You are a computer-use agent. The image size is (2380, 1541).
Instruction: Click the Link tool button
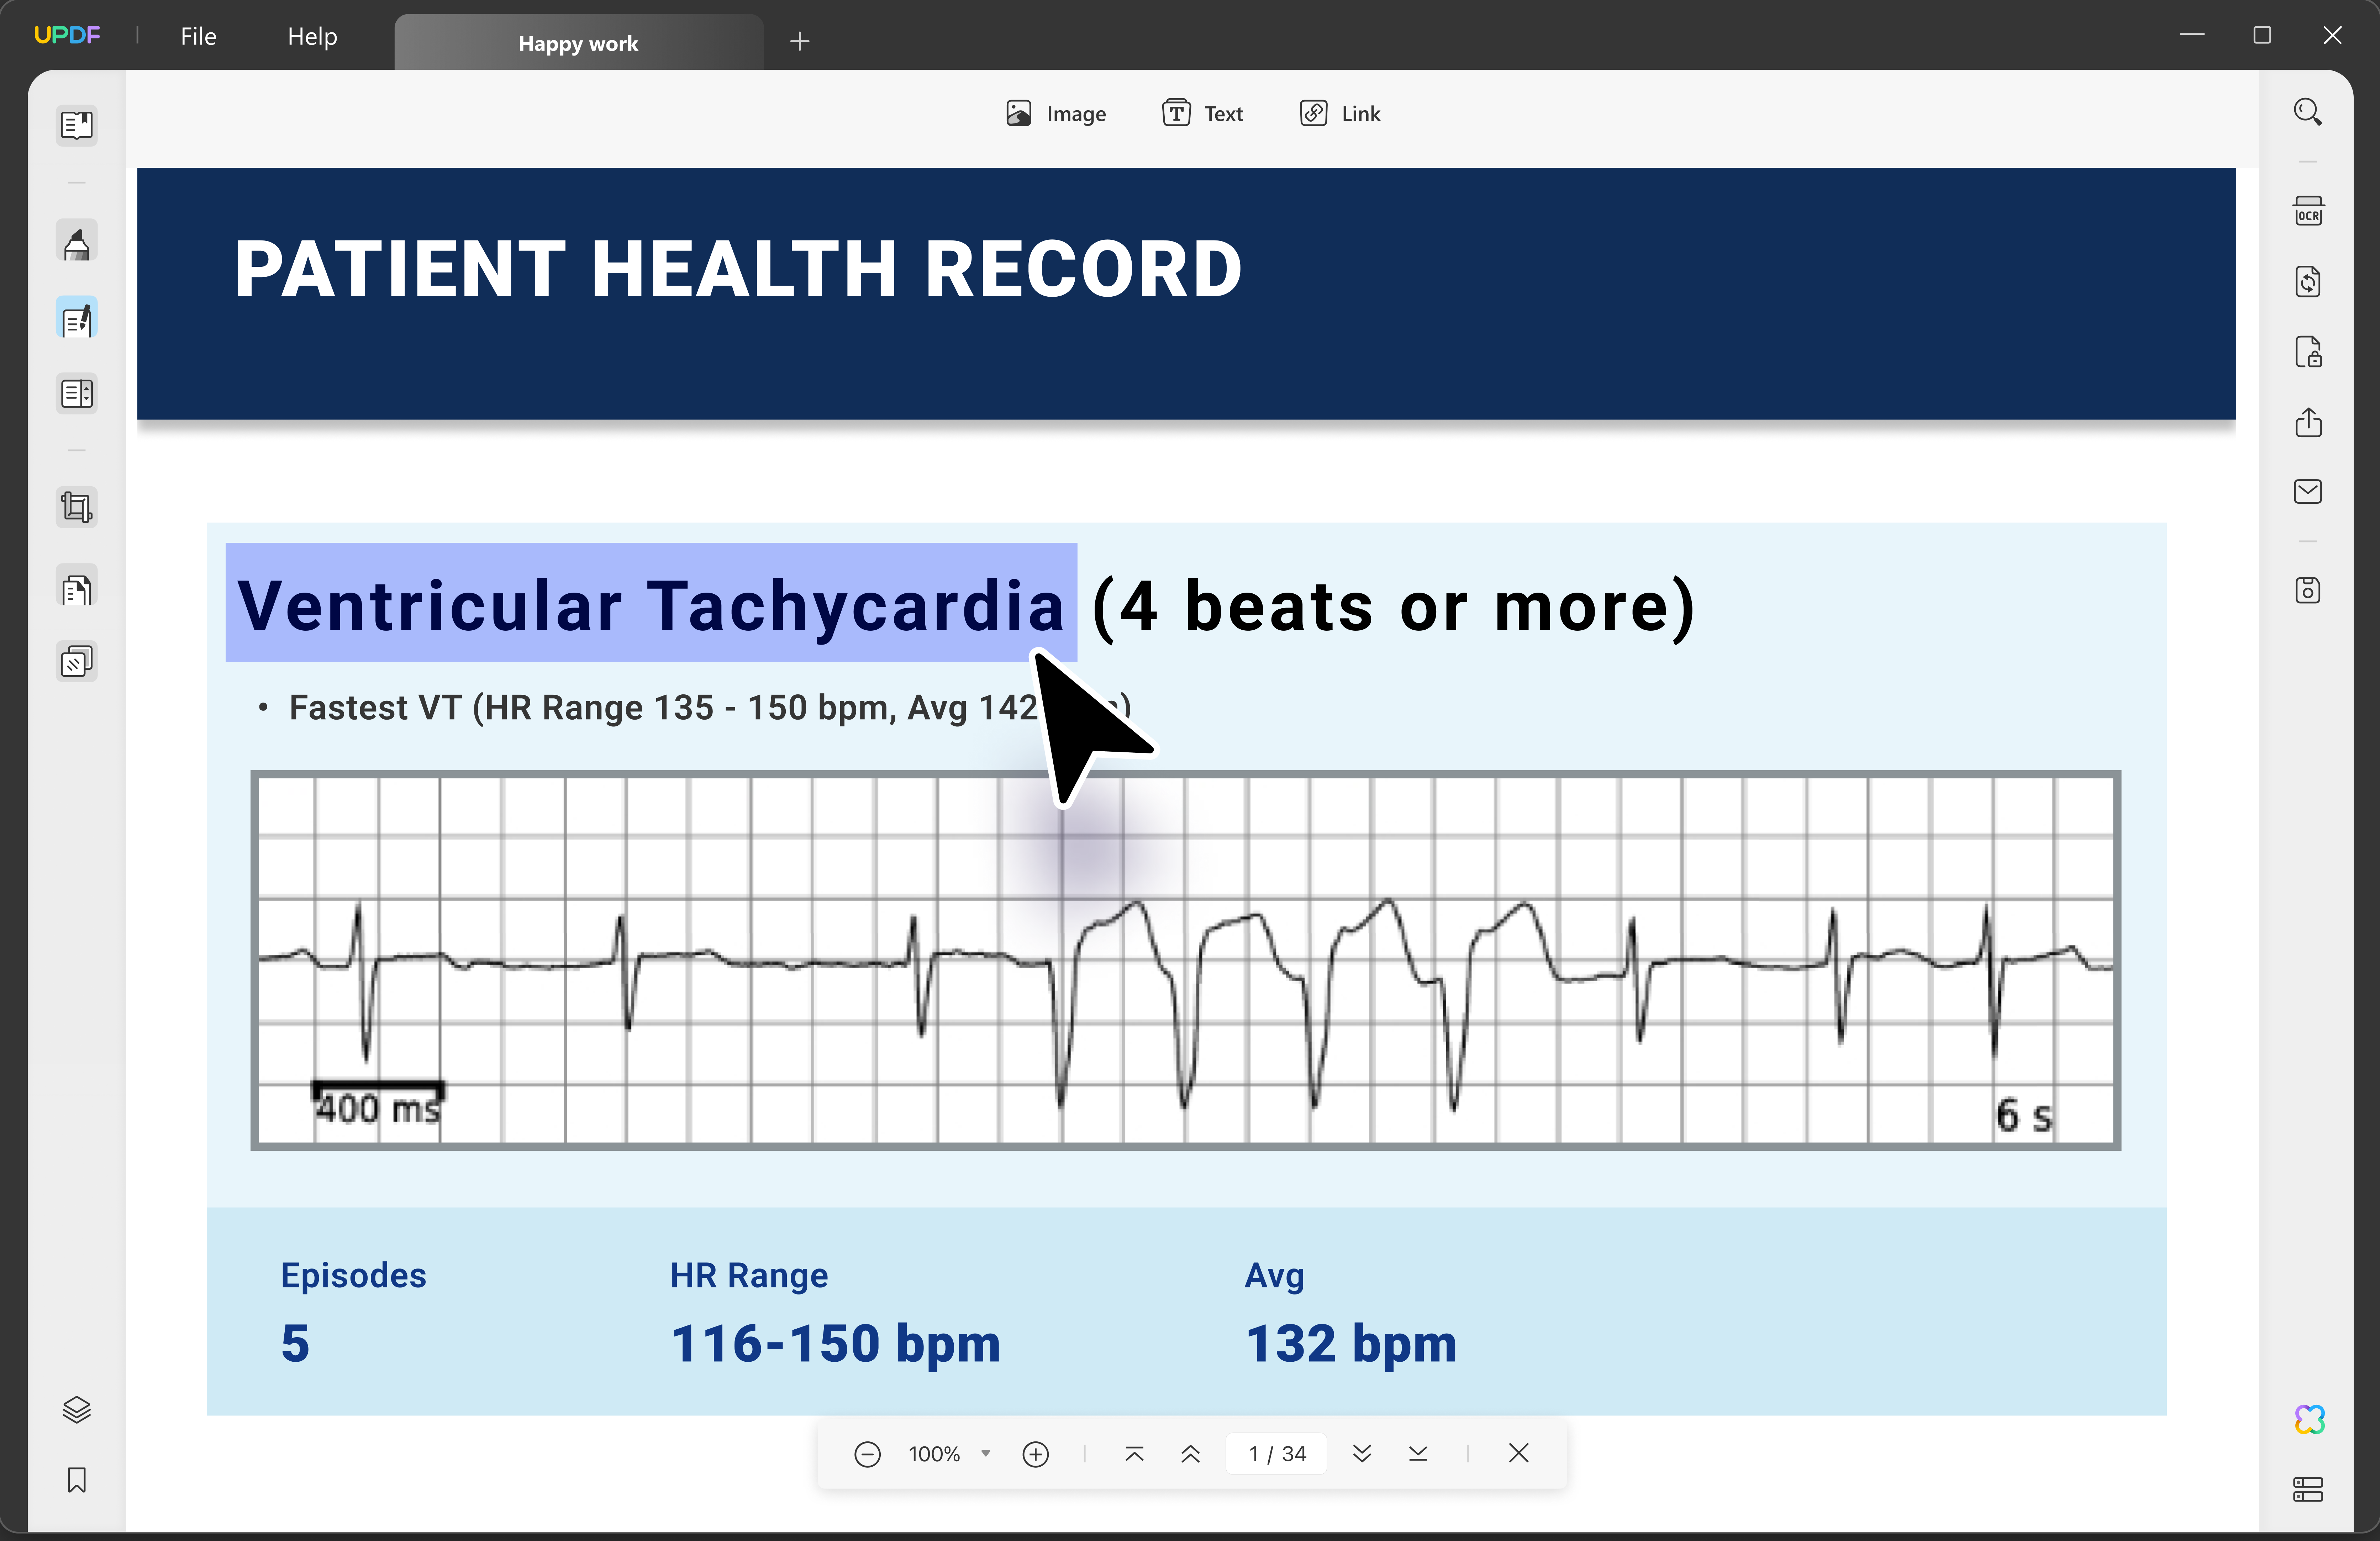coord(1340,113)
